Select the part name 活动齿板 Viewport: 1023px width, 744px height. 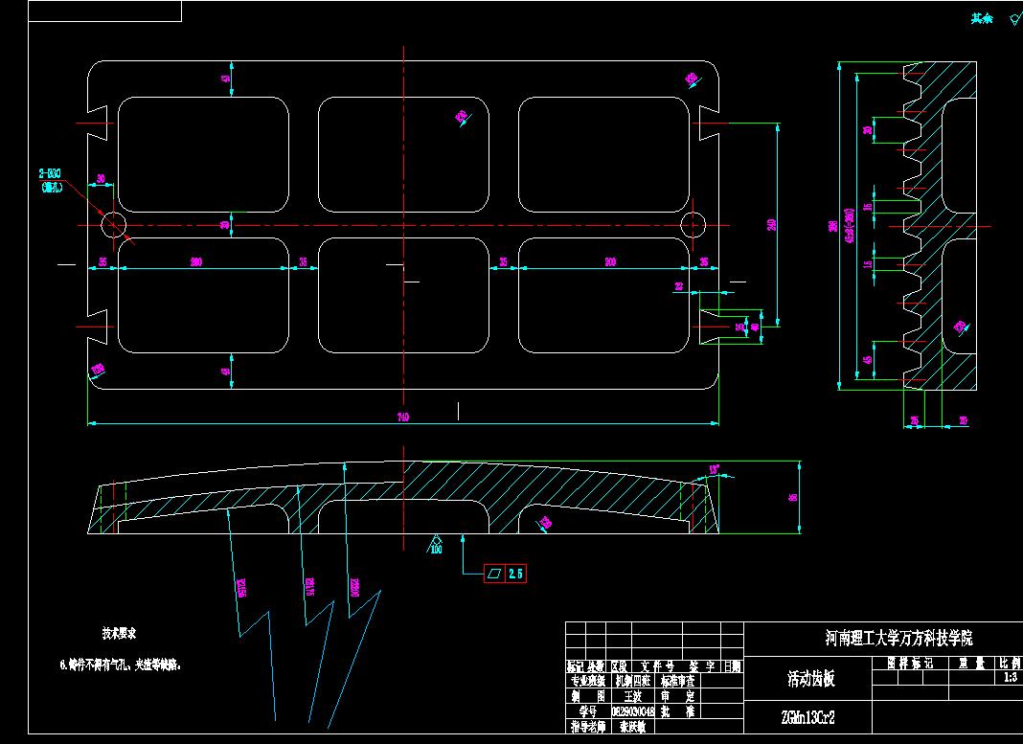[811, 679]
